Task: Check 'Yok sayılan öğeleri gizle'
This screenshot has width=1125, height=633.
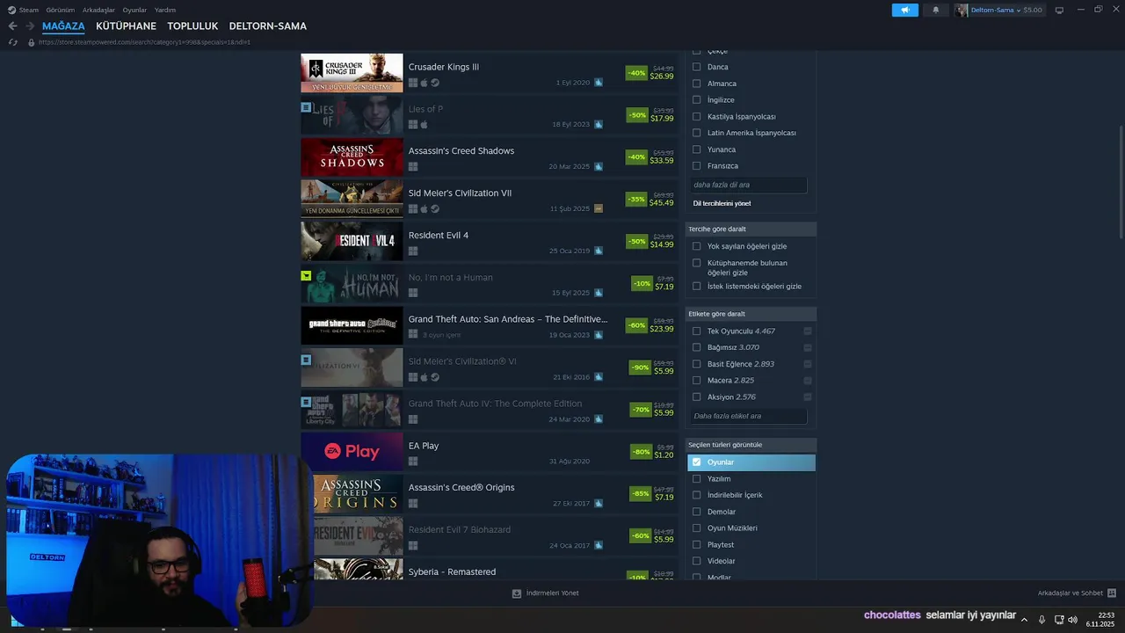Action: 697,246
